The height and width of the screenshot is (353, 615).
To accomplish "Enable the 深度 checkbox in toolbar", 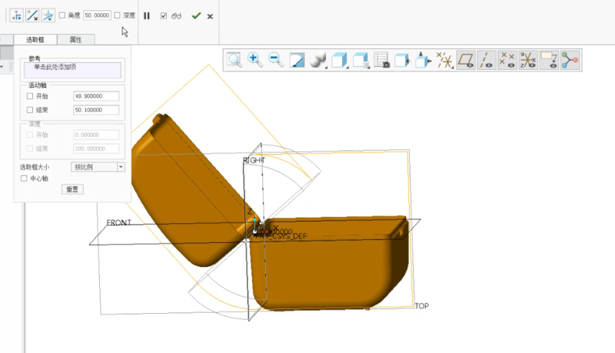I will [117, 15].
